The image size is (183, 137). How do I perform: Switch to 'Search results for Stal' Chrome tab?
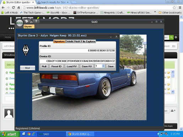53,2
